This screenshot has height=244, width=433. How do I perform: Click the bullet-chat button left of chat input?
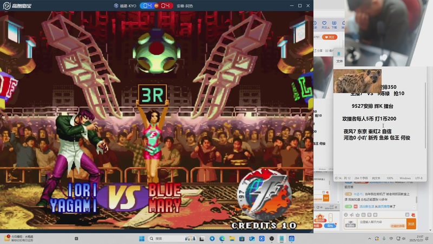(350, 224)
